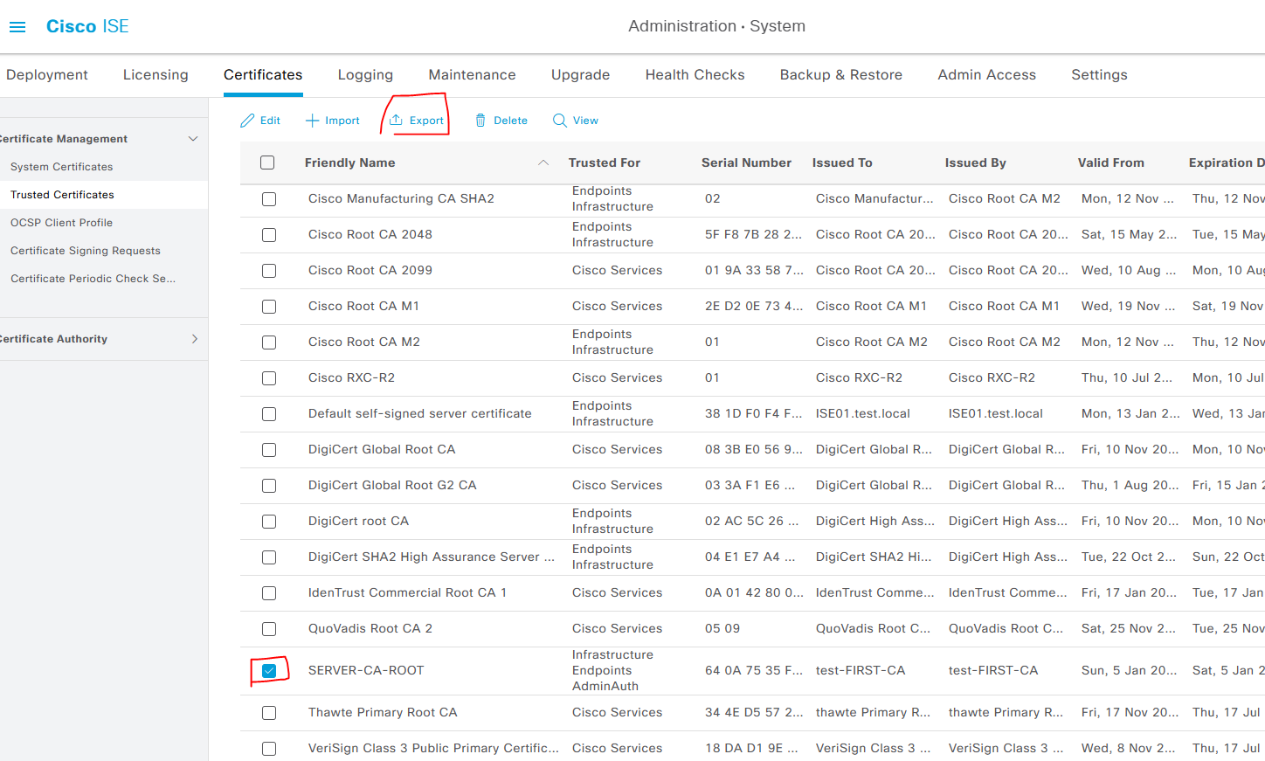Sort by Trusted For column
Screen dimensions: 1265x761
[605, 163]
